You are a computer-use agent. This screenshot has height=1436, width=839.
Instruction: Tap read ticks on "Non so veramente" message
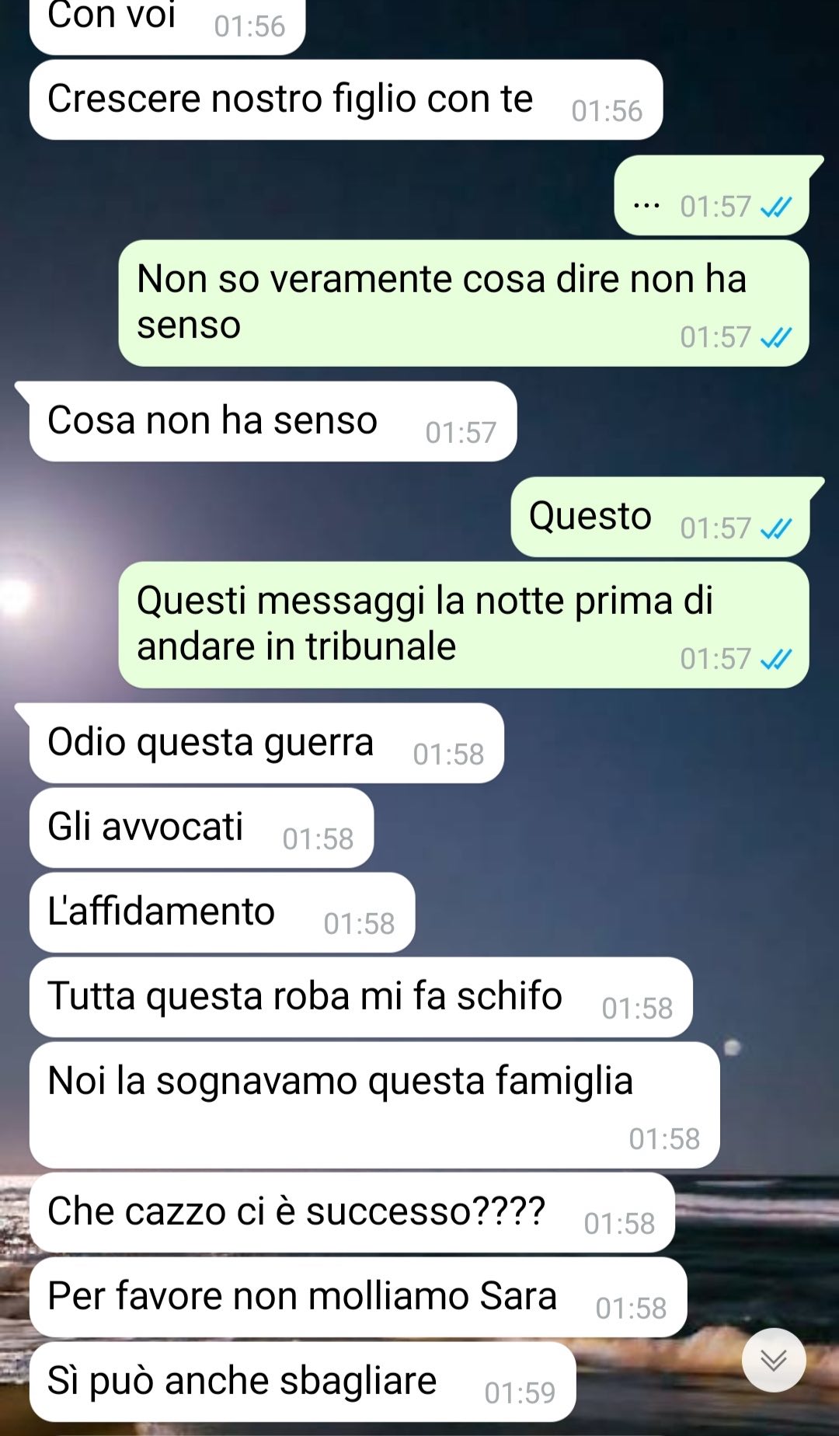(776, 337)
